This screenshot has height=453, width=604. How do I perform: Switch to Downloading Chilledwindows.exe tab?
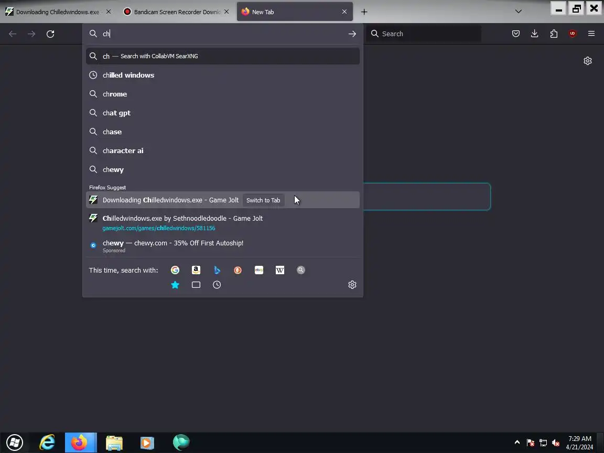click(x=59, y=12)
